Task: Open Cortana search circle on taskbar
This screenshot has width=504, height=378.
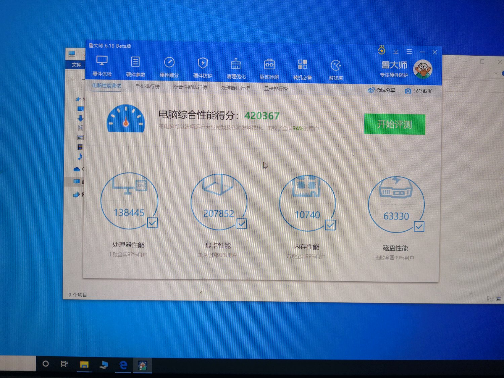Action: (x=46, y=364)
